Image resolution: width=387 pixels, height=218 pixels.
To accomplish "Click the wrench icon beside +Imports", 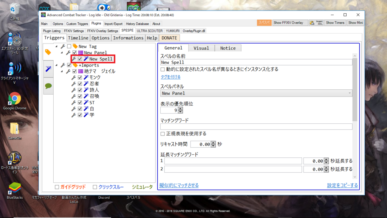I will [x=63, y=65].
